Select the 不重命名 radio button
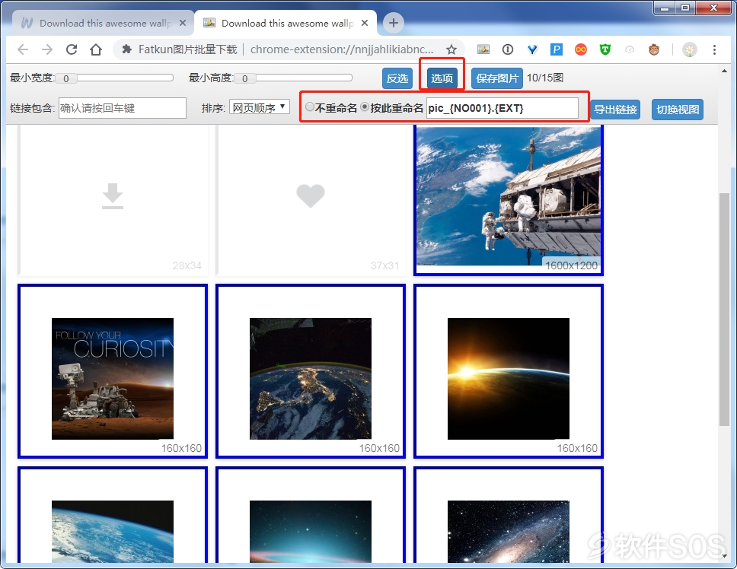This screenshot has height=569, width=737. (309, 107)
